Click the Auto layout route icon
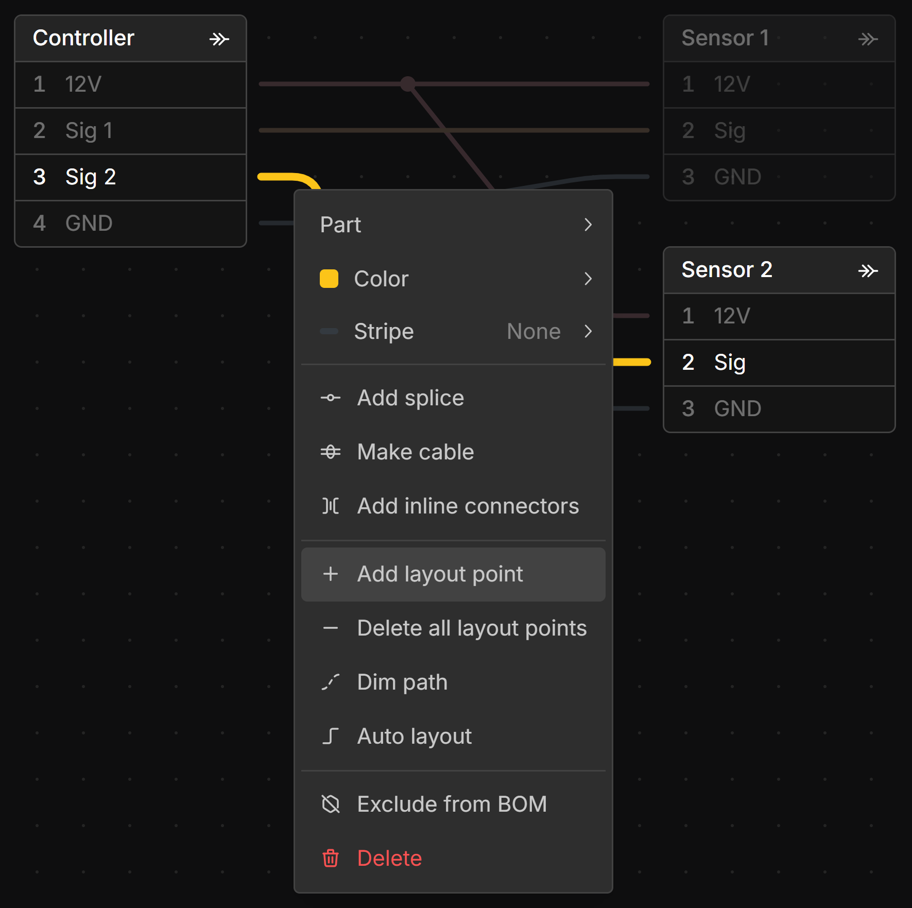The height and width of the screenshot is (908, 912). tap(330, 736)
